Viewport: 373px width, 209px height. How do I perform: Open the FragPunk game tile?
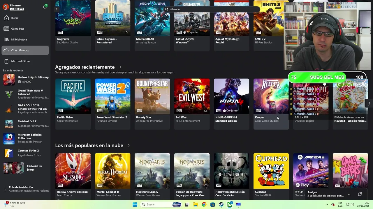pyautogui.click(x=73, y=26)
